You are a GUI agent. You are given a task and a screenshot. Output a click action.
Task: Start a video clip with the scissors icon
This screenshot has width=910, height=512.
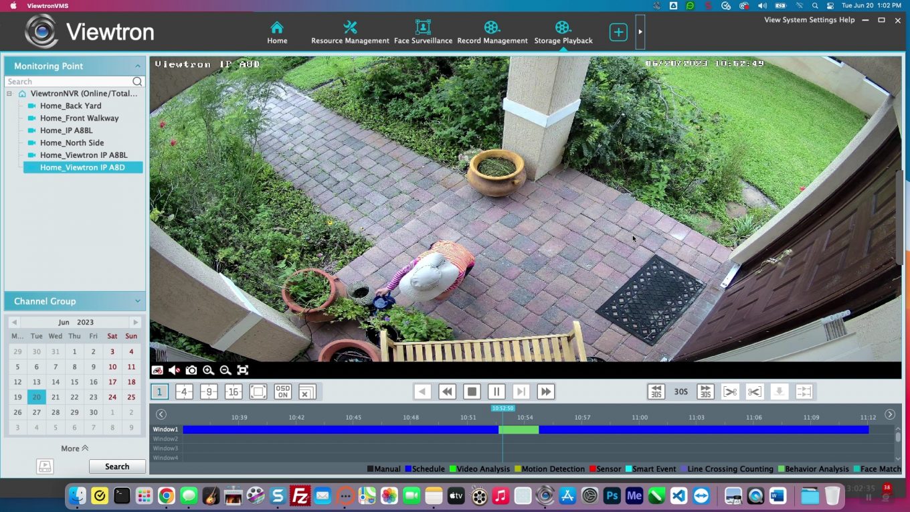pos(729,392)
